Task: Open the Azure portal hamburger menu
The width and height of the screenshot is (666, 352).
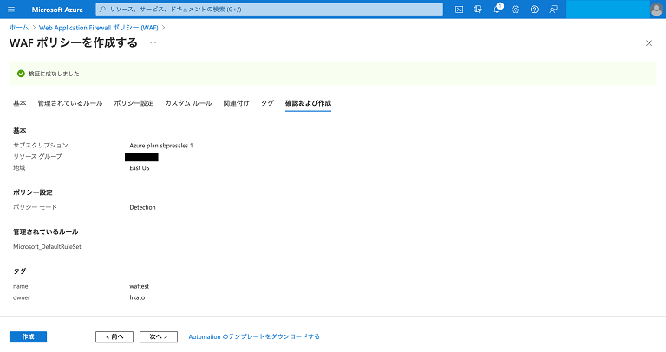Action: pos(12,10)
